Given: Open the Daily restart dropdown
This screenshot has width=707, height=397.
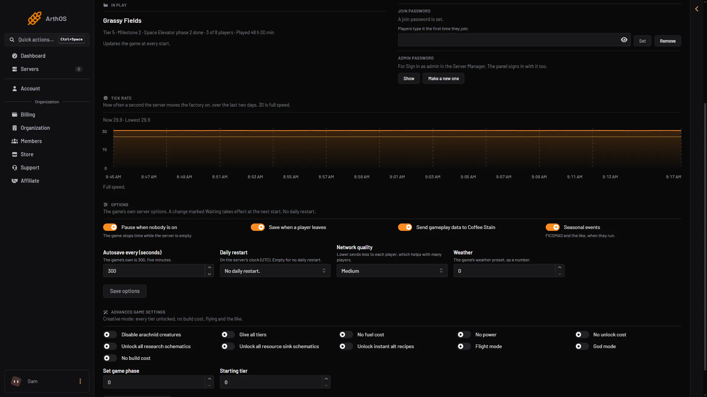Looking at the screenshot, I should pyautogui.click(x=275, y=271).
